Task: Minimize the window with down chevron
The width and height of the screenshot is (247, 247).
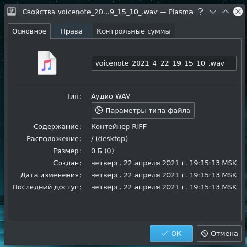Action: [x=213, y=12]
